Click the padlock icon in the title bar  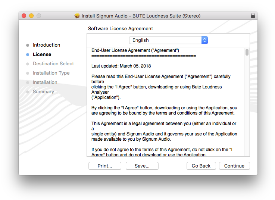(253, 16)
